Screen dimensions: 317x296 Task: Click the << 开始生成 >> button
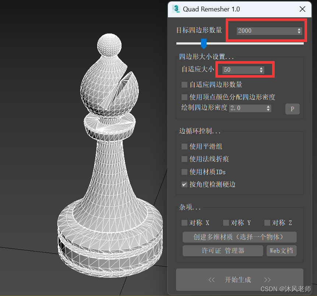(240, 280)
